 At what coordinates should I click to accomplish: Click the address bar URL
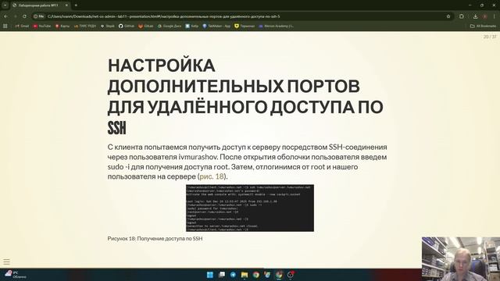[163, 16]
